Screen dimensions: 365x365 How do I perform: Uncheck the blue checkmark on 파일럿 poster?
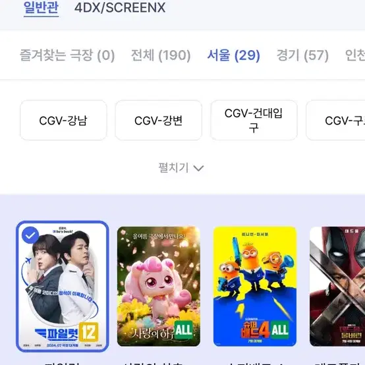[x=30, y=235]
